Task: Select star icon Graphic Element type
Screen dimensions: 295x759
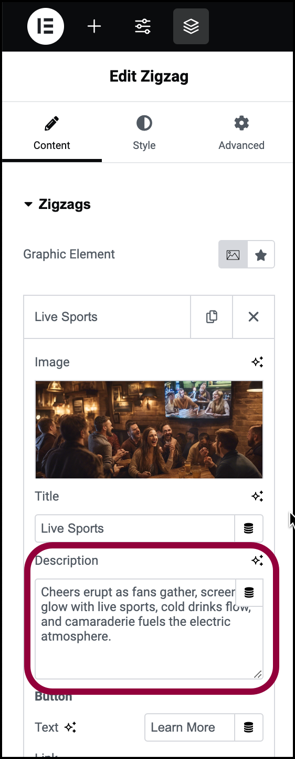Action: coord(261,255)
